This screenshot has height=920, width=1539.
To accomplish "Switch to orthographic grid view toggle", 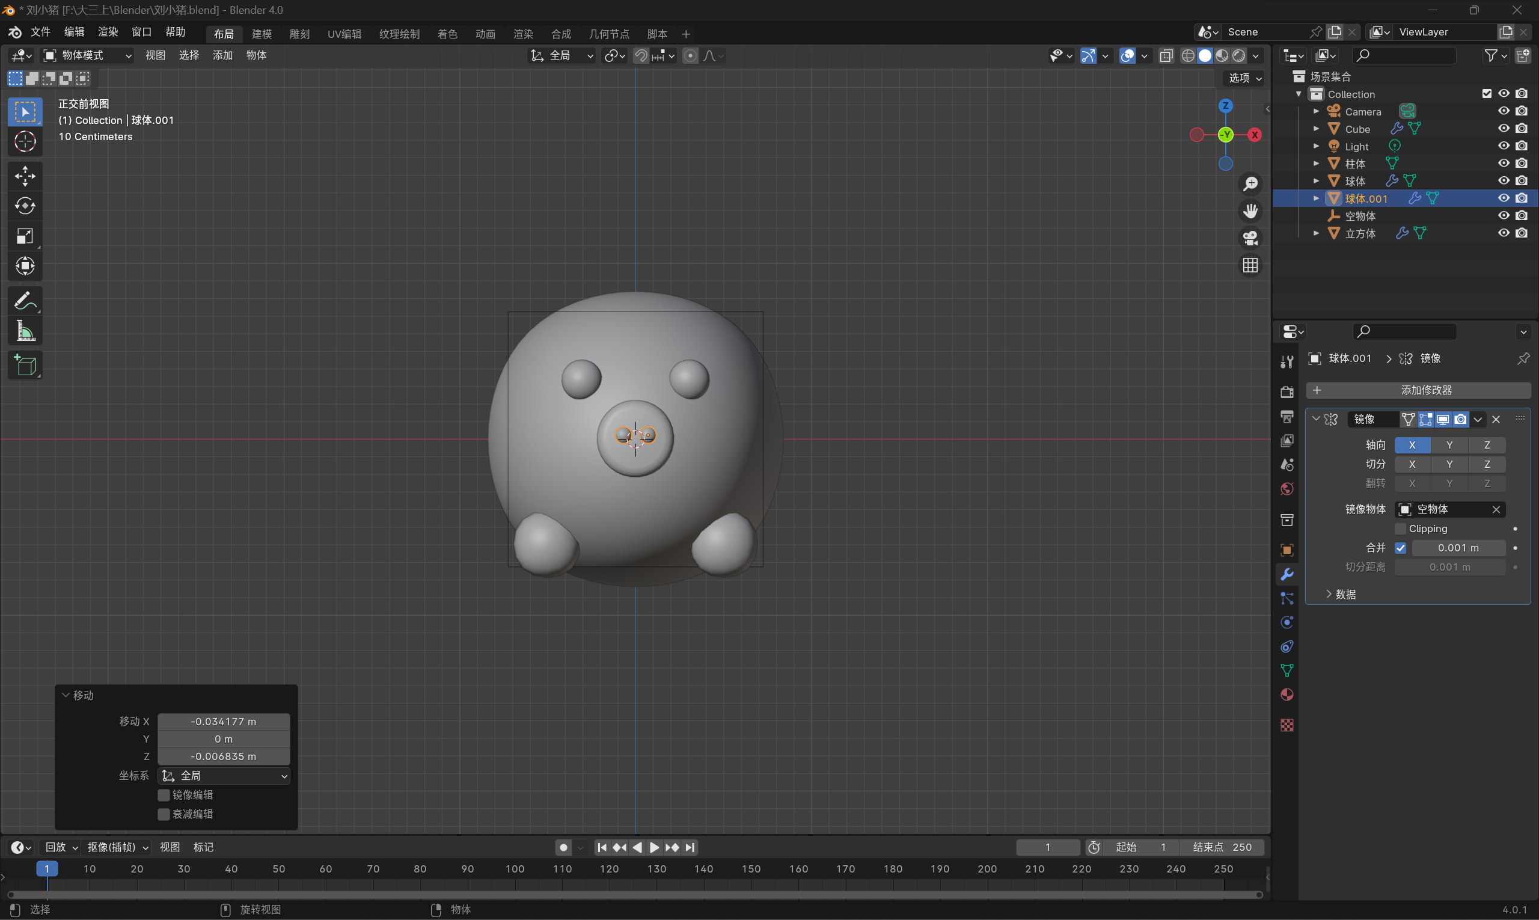I will click(1250, 265).
